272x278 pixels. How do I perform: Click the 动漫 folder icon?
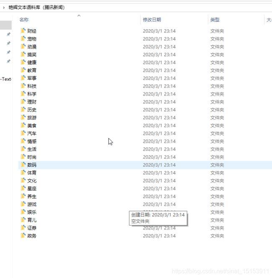(23, 46)
